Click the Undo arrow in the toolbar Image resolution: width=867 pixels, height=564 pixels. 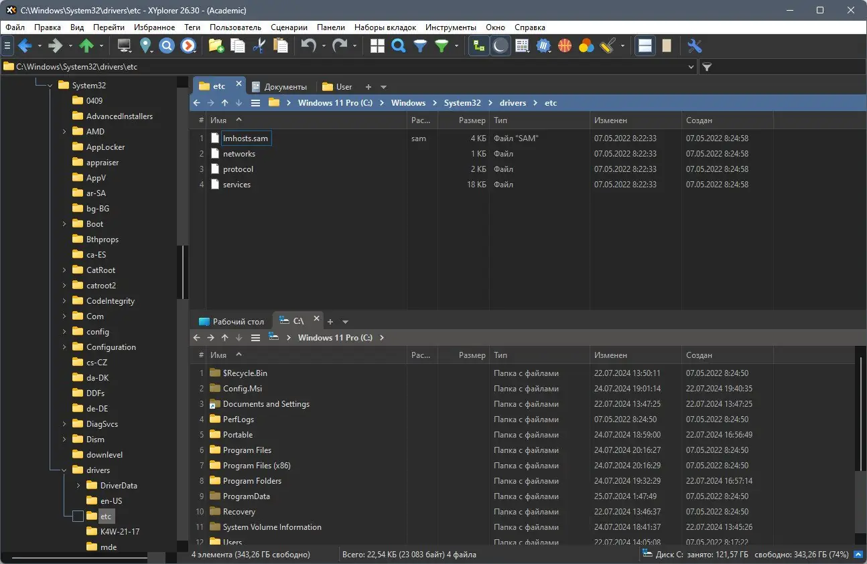(308, 45)
